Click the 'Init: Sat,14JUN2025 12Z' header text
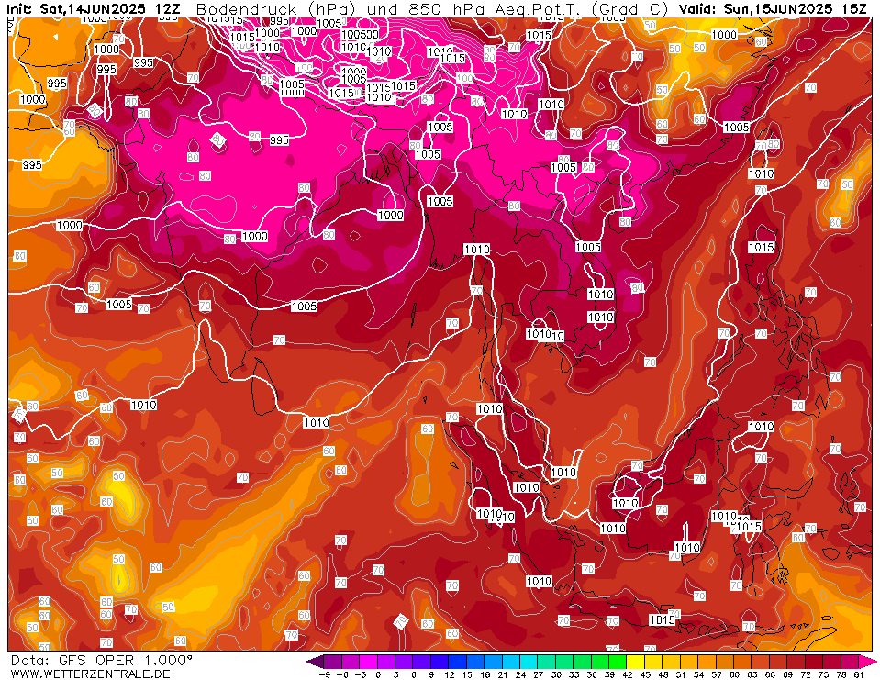 [94, 9]
